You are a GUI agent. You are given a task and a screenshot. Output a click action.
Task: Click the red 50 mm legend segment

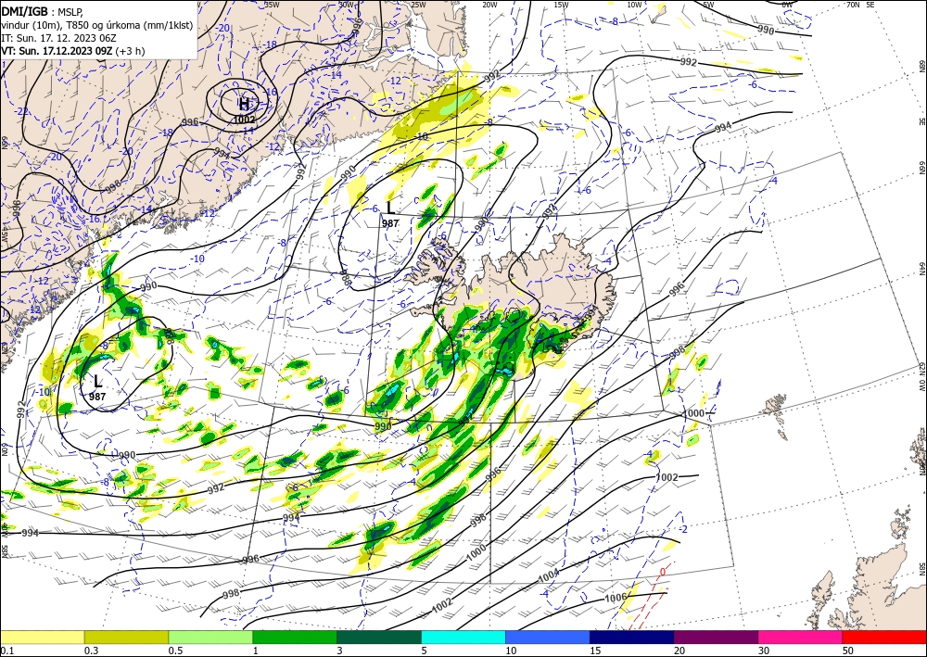pos(884,637)
